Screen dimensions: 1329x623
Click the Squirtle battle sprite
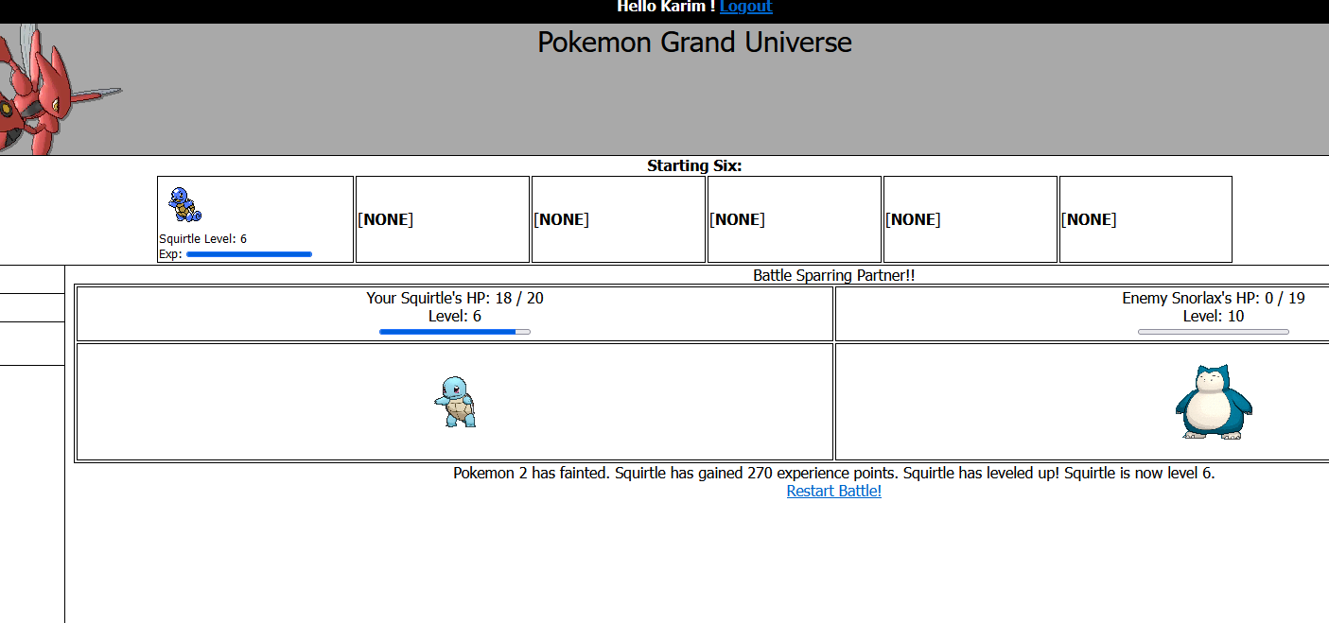coord(455,402)
